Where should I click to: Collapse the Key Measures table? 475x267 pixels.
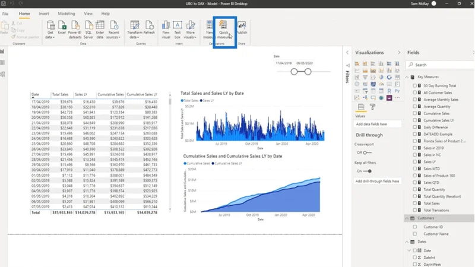point(407,77)
